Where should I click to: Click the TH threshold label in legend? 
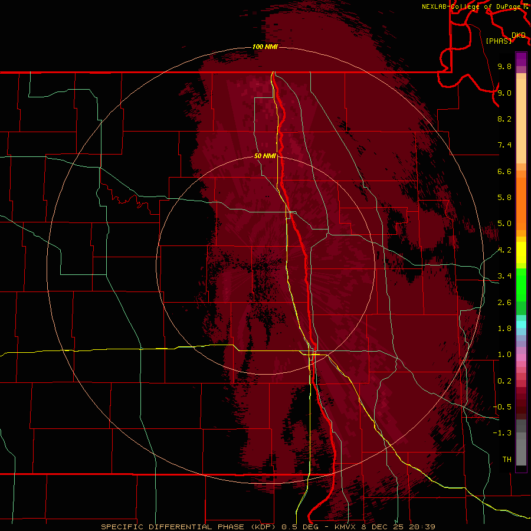[507, 460]
